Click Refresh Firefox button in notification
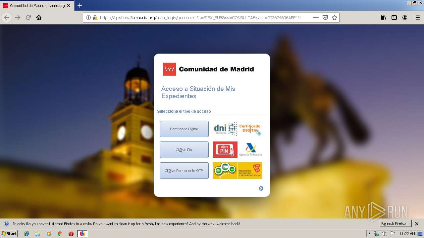Viewport: 424px width, 238px height. click(x=395, y=224)
